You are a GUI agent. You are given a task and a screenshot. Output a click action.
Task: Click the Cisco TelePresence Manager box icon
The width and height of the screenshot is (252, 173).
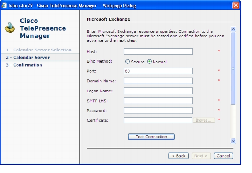click(x=10, y=28)
